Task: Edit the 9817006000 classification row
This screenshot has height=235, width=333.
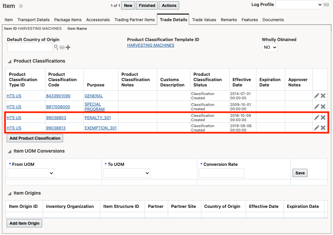Action: [317, 107]
